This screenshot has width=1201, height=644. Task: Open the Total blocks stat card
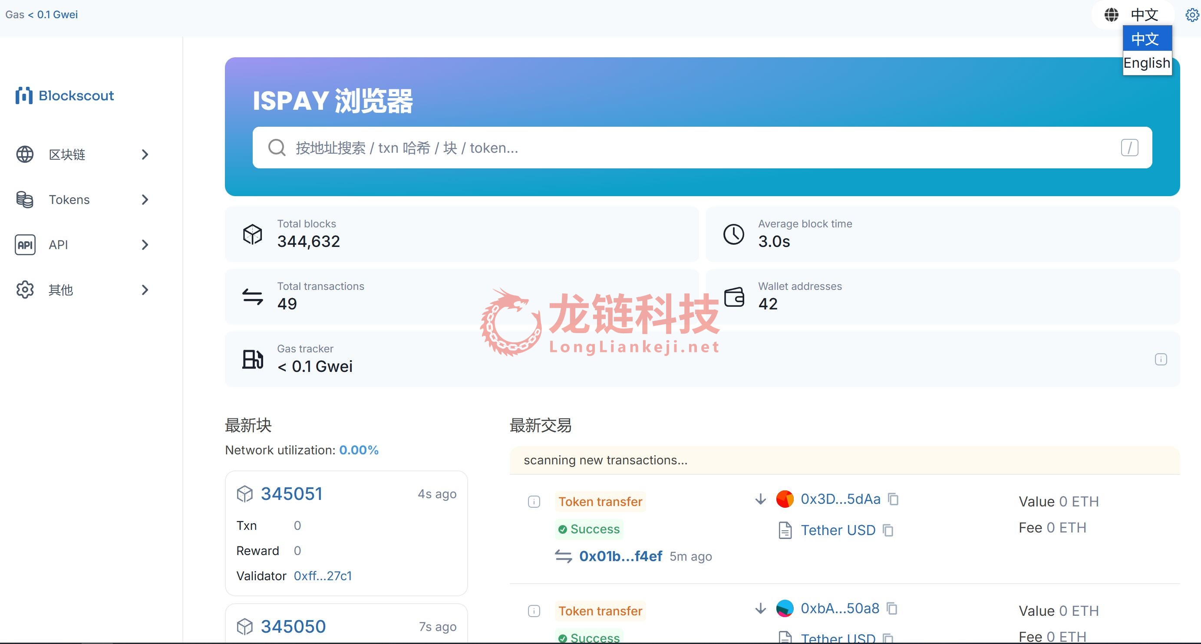[462, 234]
